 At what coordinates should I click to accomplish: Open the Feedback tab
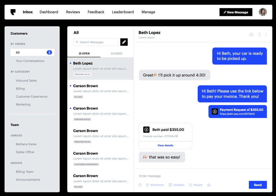pyautogui.click(x=96, y=12)
